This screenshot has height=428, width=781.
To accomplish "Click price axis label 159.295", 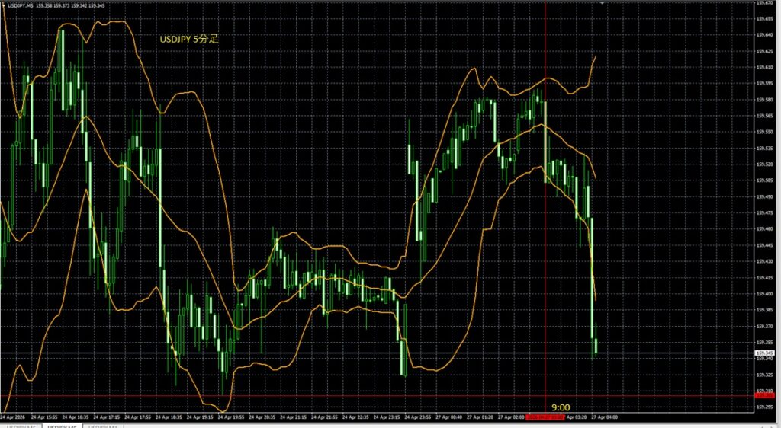I will coord(764,407).
